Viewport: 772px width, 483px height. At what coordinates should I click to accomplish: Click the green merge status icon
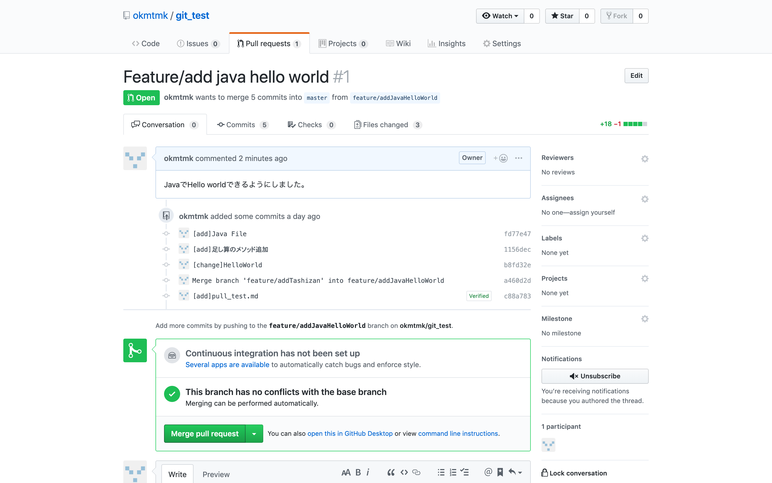coord(135,350)
